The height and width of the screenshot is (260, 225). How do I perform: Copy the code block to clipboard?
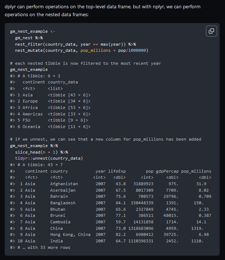[211, 31]
